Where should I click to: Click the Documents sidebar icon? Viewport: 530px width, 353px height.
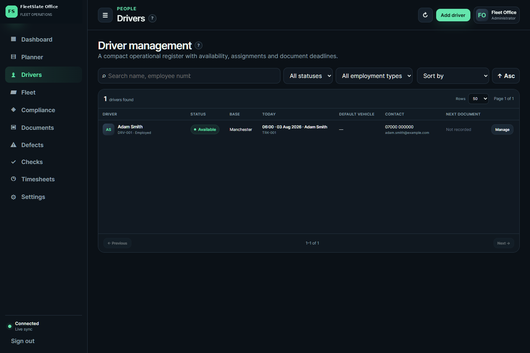click(14, 127)
